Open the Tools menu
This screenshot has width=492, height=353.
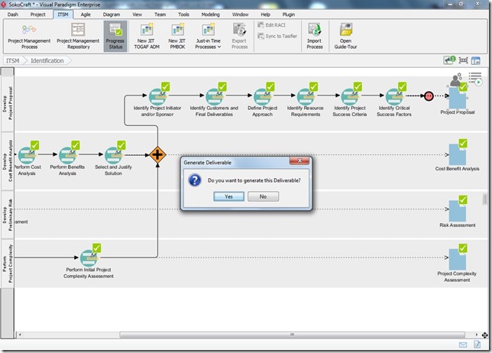tap(183, 15)
